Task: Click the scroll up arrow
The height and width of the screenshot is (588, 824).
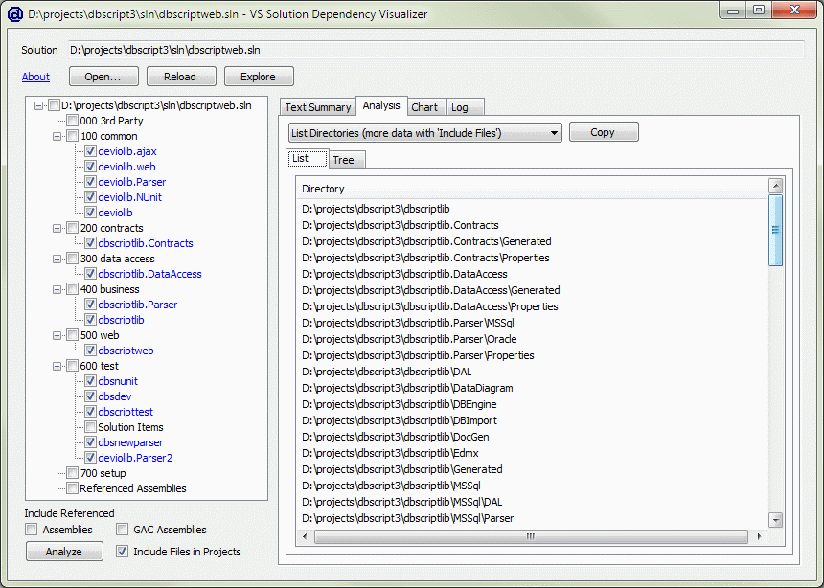Action: 776,186
